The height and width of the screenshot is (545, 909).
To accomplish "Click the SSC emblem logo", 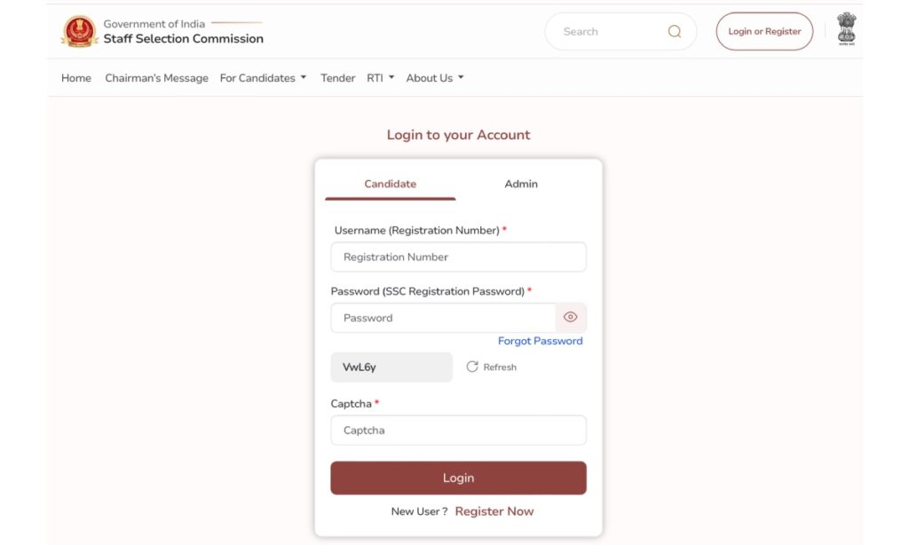I will tap(79, 31).
